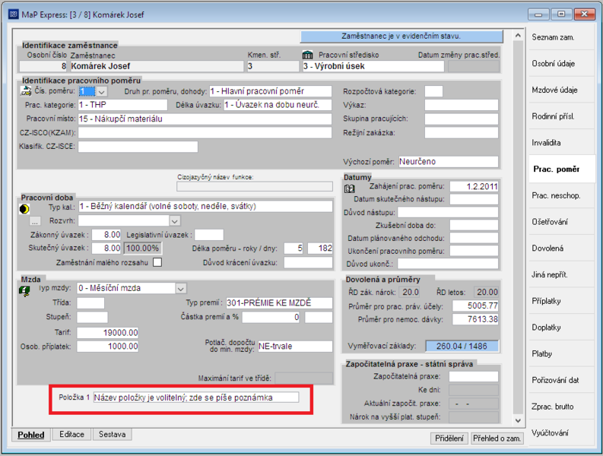Open the Příplatky section
This screenshot has height=456, width=603.
point(561,301)
